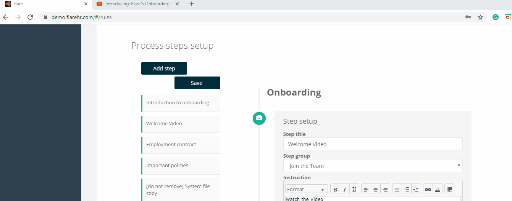Focus the Step title input field
Image resolution: width=512 pixels, height=201 pixels.
click(373, 144)
